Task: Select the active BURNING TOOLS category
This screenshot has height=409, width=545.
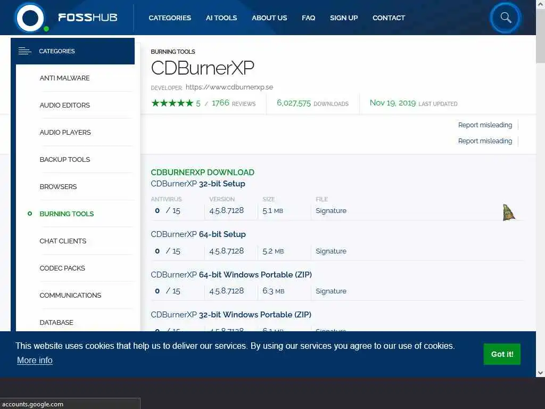Action: click(67, 214)
